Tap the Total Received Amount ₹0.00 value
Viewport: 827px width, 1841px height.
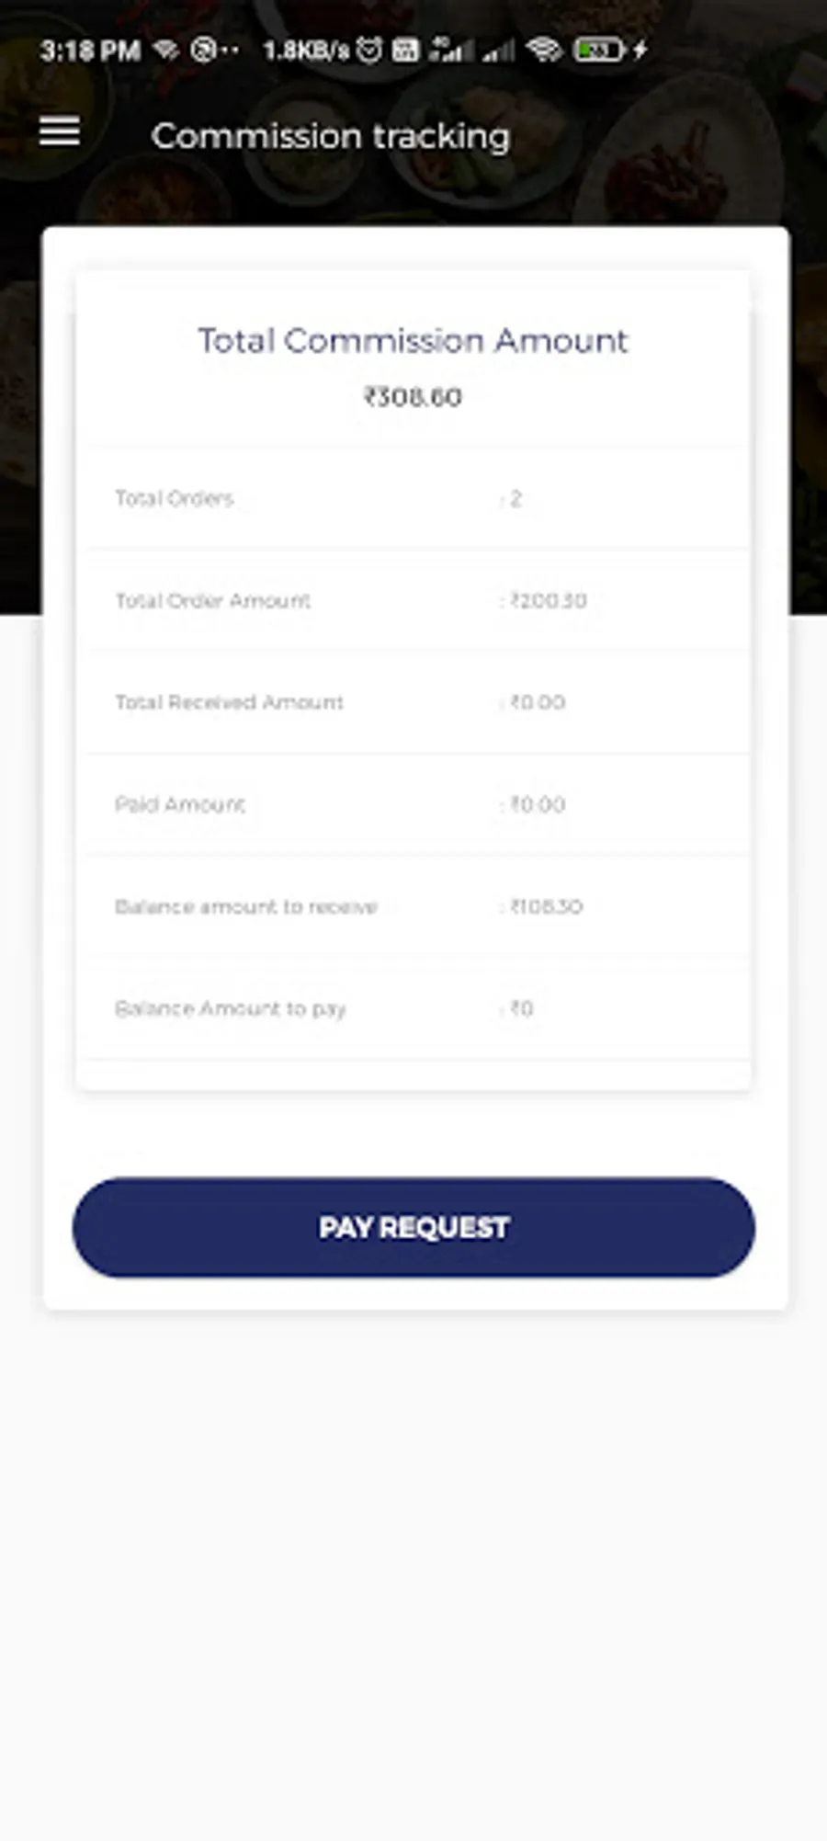click(x=538, y=702)
